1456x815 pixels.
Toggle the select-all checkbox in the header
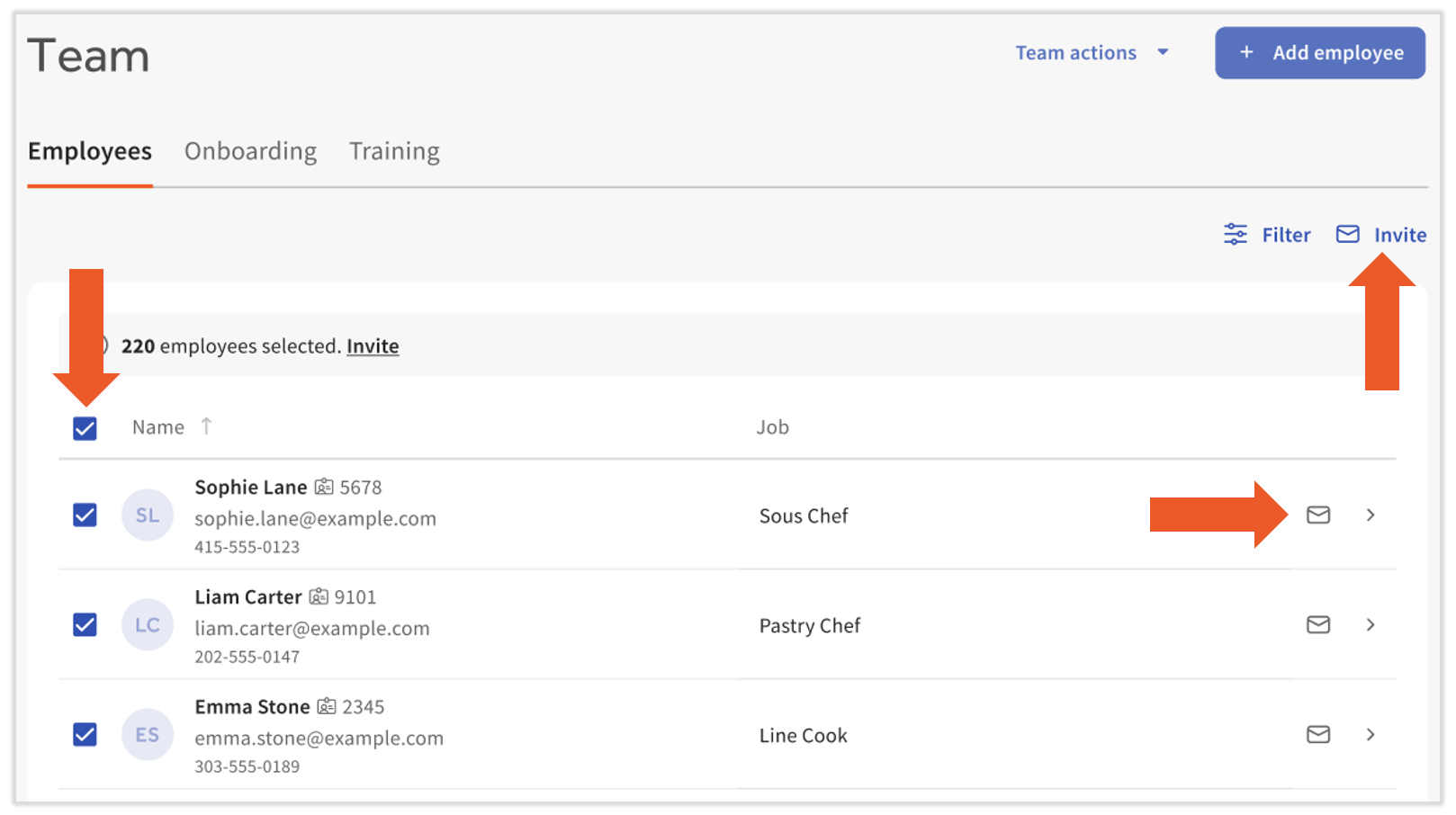pyautogui.click(x=85, y=428)
